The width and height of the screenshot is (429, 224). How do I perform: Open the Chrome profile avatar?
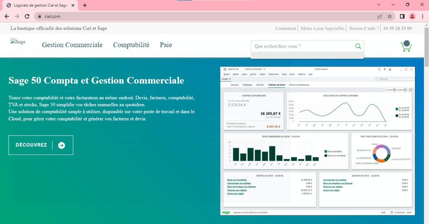(412, 16)
